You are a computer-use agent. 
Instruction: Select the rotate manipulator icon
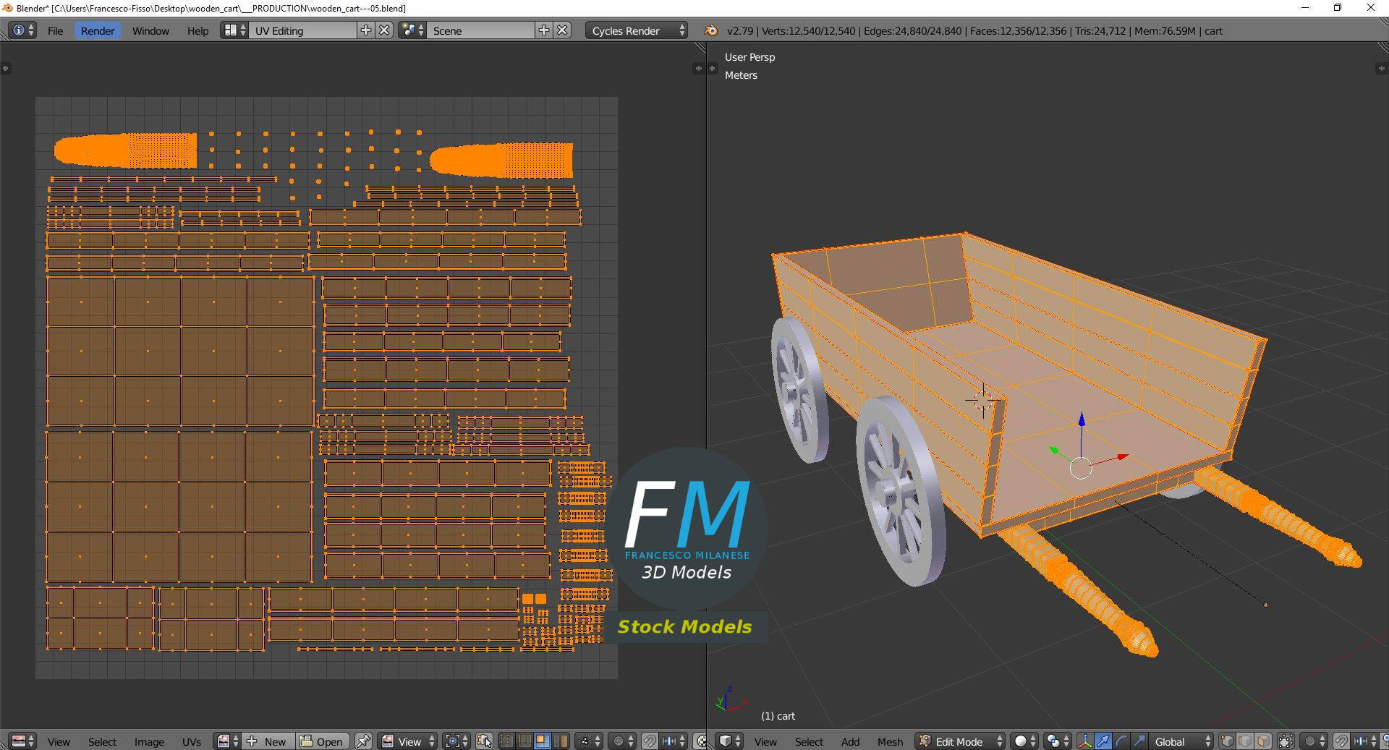(1121, 741)
